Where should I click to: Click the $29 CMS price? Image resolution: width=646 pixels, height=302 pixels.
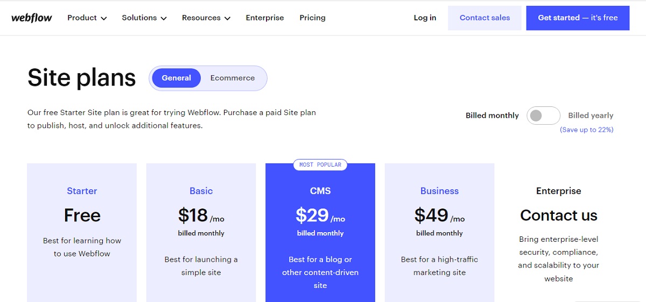point(320,215)
